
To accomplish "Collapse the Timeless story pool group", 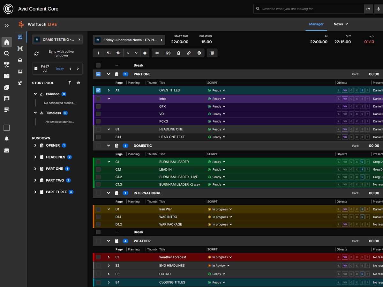I will tap(35, 113).
